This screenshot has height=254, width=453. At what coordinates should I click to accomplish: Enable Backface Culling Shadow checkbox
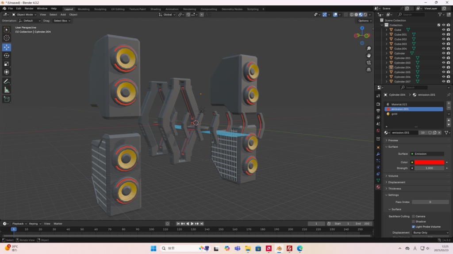tap(414, 221)
